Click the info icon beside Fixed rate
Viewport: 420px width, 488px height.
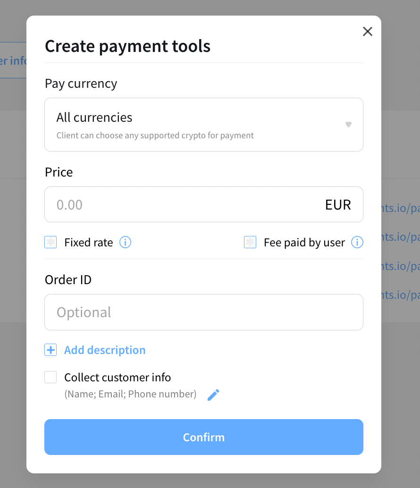(125, 243)
